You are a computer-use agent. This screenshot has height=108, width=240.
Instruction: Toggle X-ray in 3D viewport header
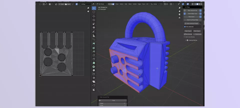click(193, 4)
